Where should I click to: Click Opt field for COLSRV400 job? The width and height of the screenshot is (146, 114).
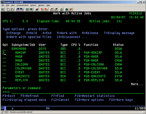pyautogui.click(x=4, y=68)
